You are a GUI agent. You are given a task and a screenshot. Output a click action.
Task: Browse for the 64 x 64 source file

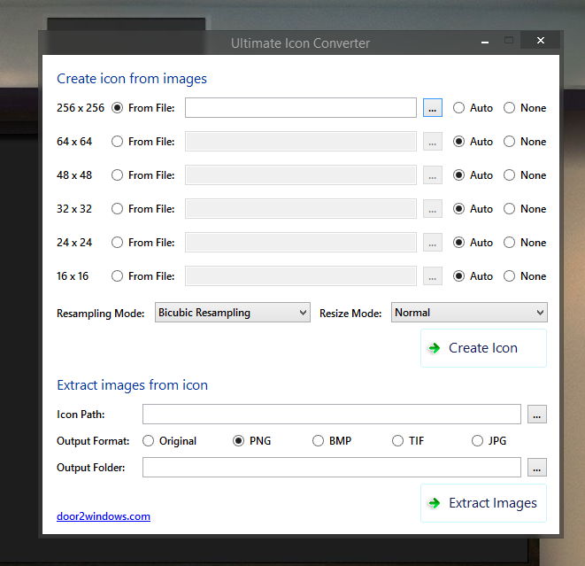433,142
